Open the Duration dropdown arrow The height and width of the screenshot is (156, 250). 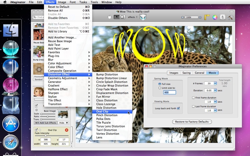[x=215, y=90]
